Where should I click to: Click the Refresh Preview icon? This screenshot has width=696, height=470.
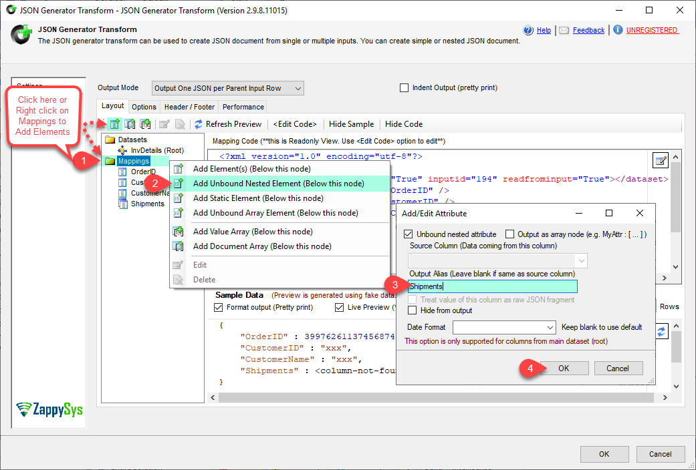199,124
